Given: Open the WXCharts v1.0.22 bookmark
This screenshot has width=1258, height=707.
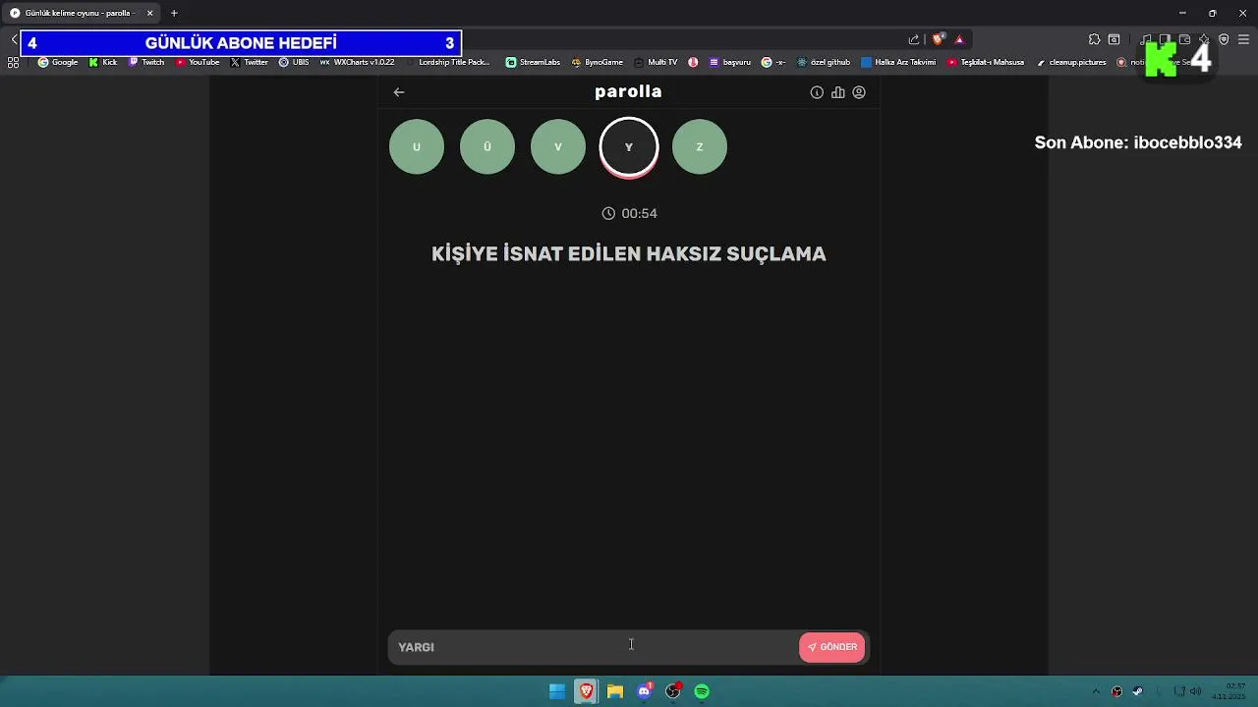Looking at the screenshot, I should [358, 62].
